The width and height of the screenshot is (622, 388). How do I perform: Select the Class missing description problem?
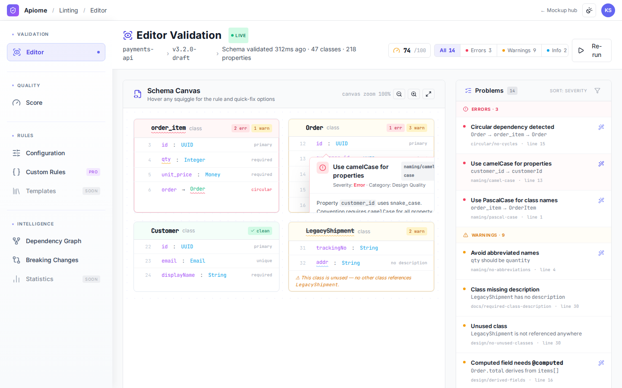(x=533, y=298)
